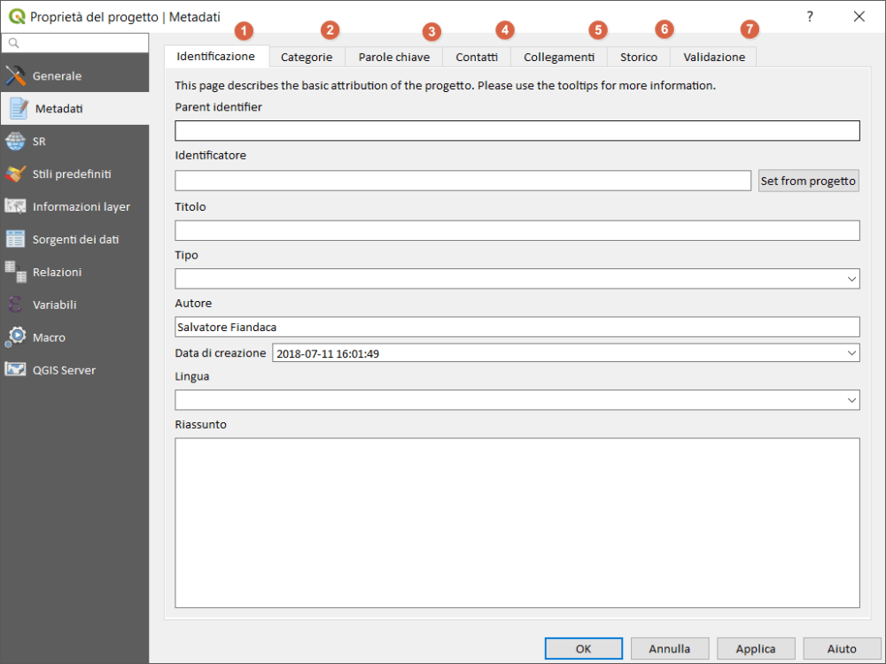Focus the Titolo input field

(517, 231)
